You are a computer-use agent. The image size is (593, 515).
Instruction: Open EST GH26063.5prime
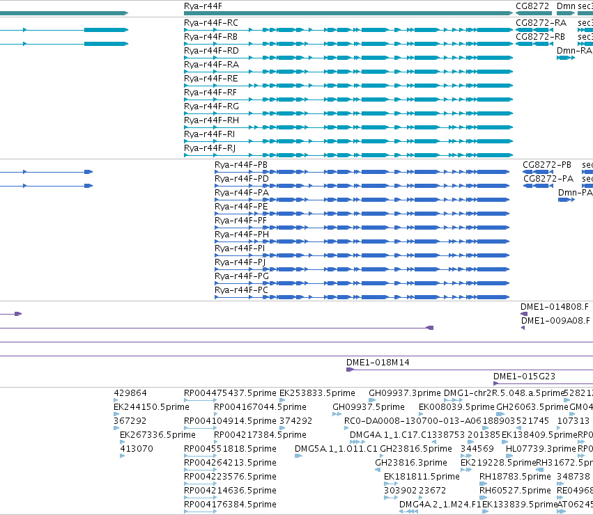pyautogui.click(x=532, y=407)
